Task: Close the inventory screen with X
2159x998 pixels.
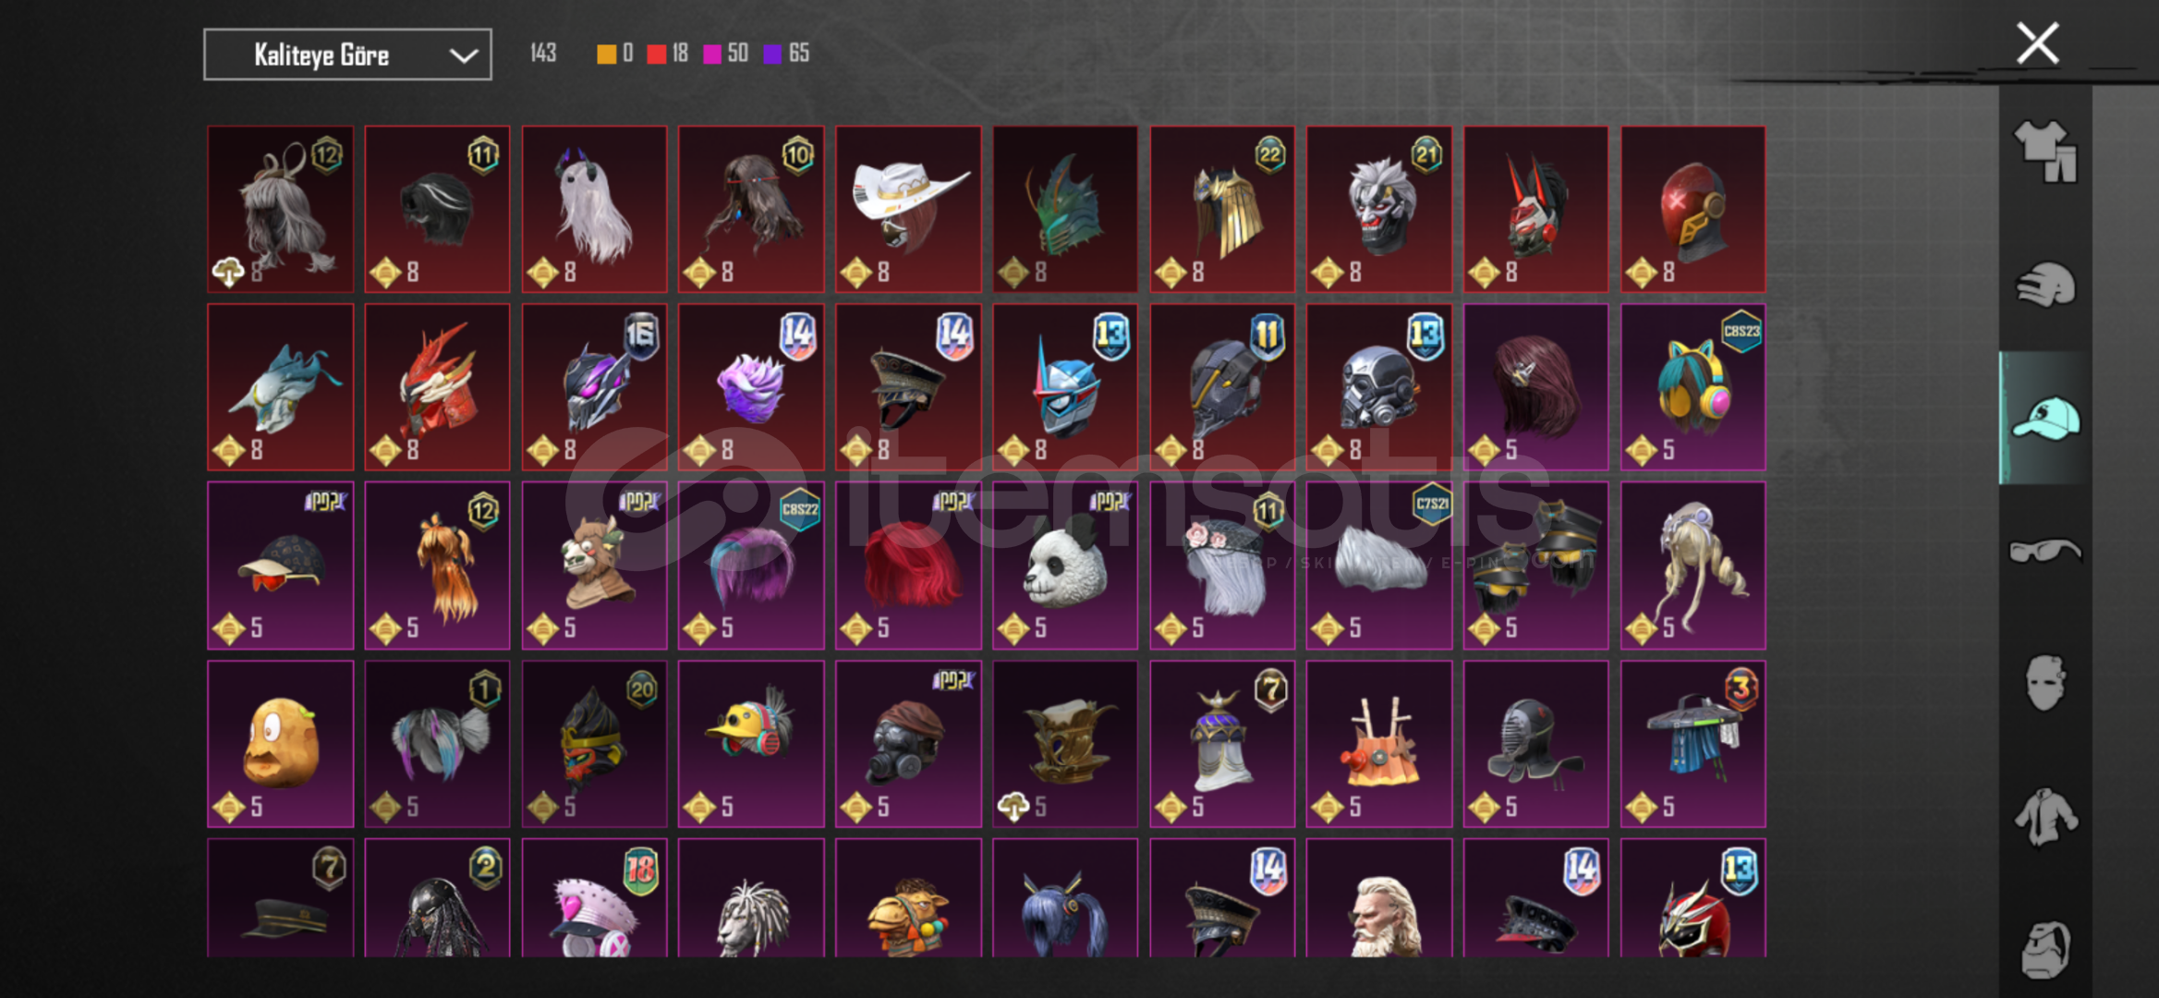Action: [x=2037, y=43]
